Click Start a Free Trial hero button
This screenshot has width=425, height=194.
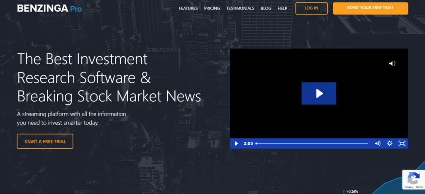(45, 141)
